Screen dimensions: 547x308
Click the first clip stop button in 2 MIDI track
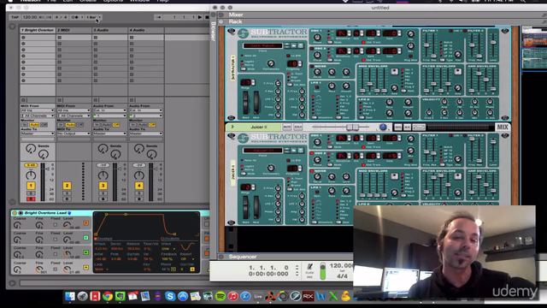(x=60, y=38)
